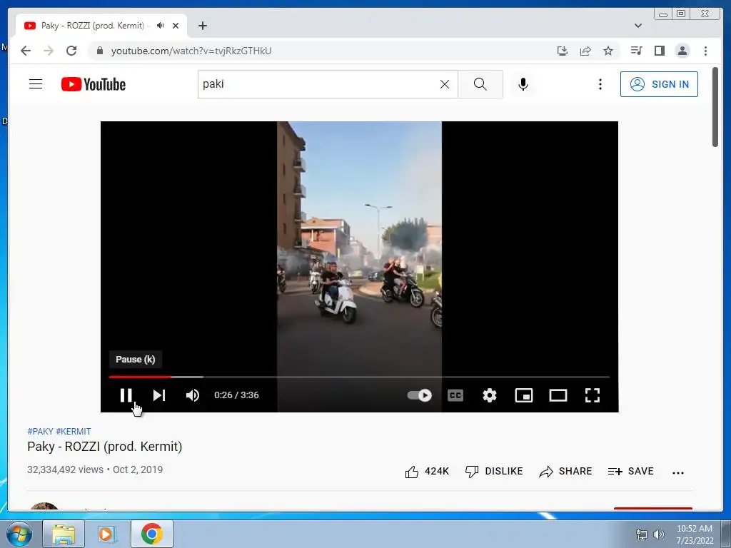
Task: Toggle closed captions (CC)
Action: tap(455, 395)
